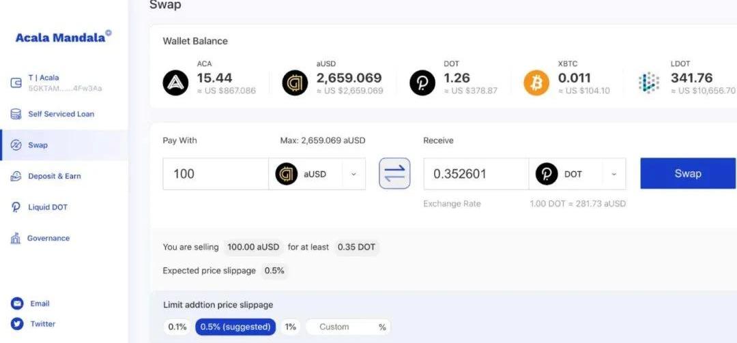Open the Receive DOT token dropdown
The width and height of the screenshot is (737, 343).
pyautogui.click(x=577, y=174)
